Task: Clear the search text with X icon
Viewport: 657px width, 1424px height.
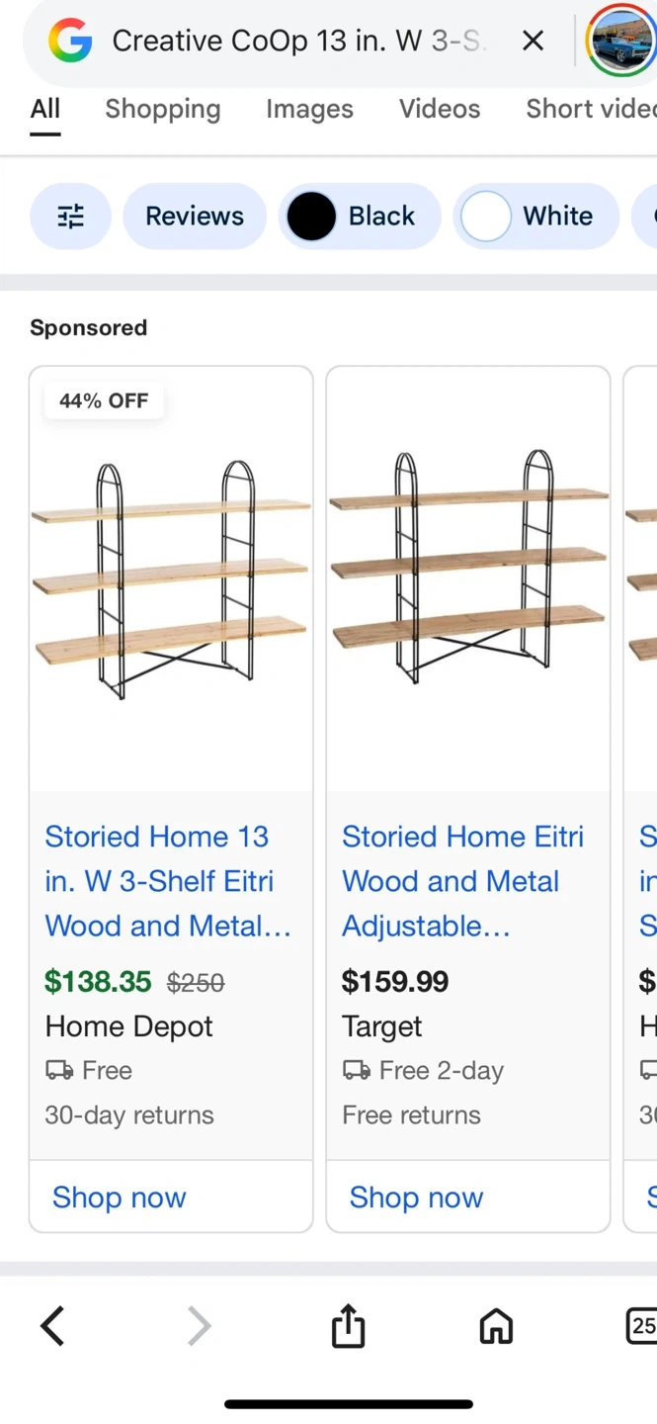Action: [533, 41]
